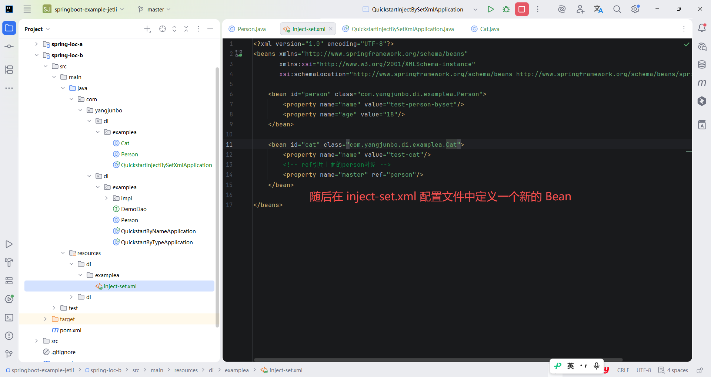Select opened file locator target icon
Image resolution: width=711 pixels, height=377 pixels.
coord(163,29)
